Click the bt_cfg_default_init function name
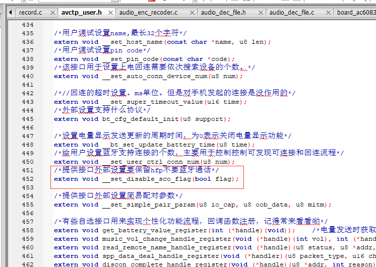376x267 pixels. tap(141, 119)
